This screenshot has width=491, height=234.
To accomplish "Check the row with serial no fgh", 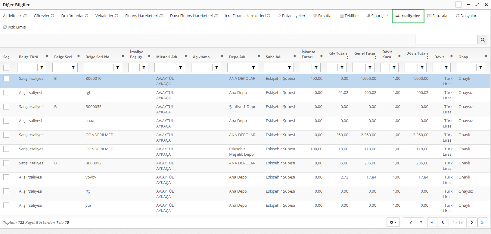I will coord(6,93).
